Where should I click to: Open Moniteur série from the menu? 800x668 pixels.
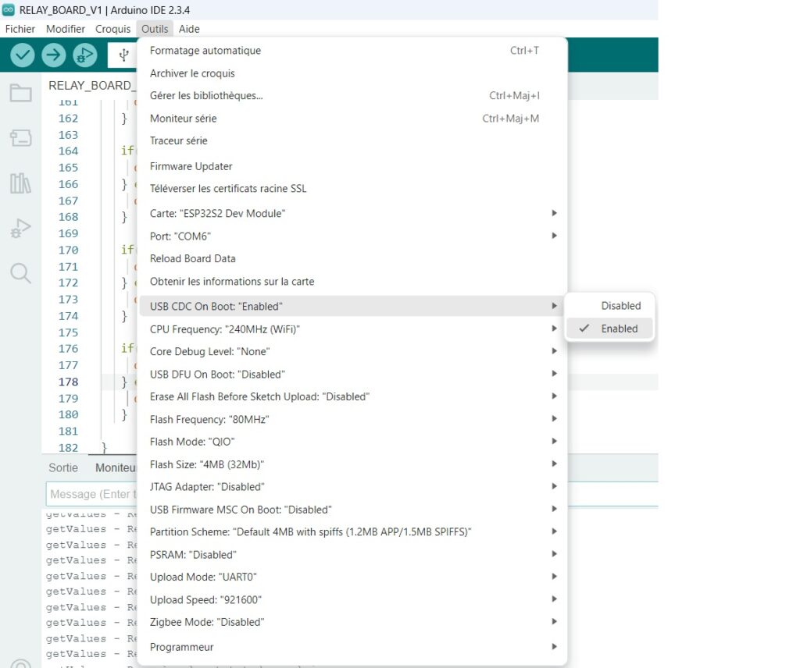(352, 119)
